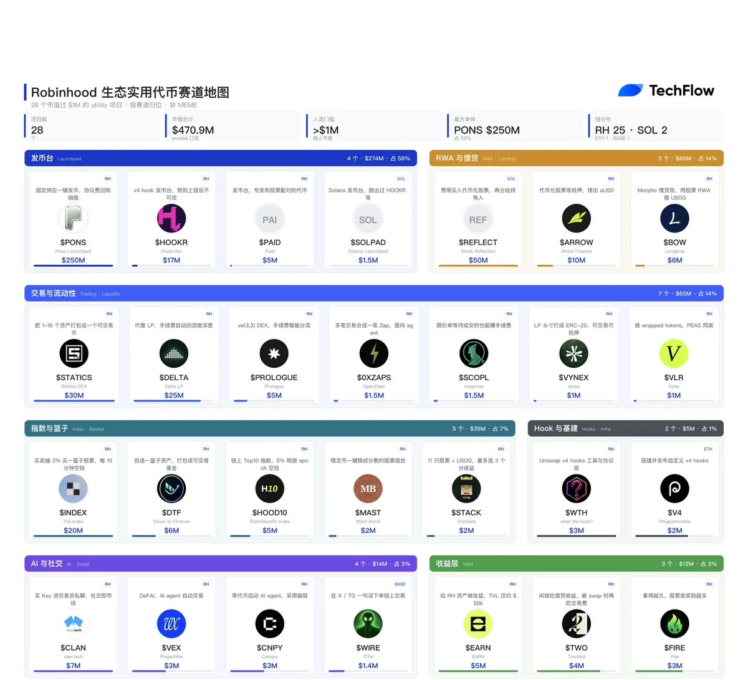Viewport: 748px width, 680px height.
Task: Click the $REFLECT $50M market cap bar
Action: (478, 266)
